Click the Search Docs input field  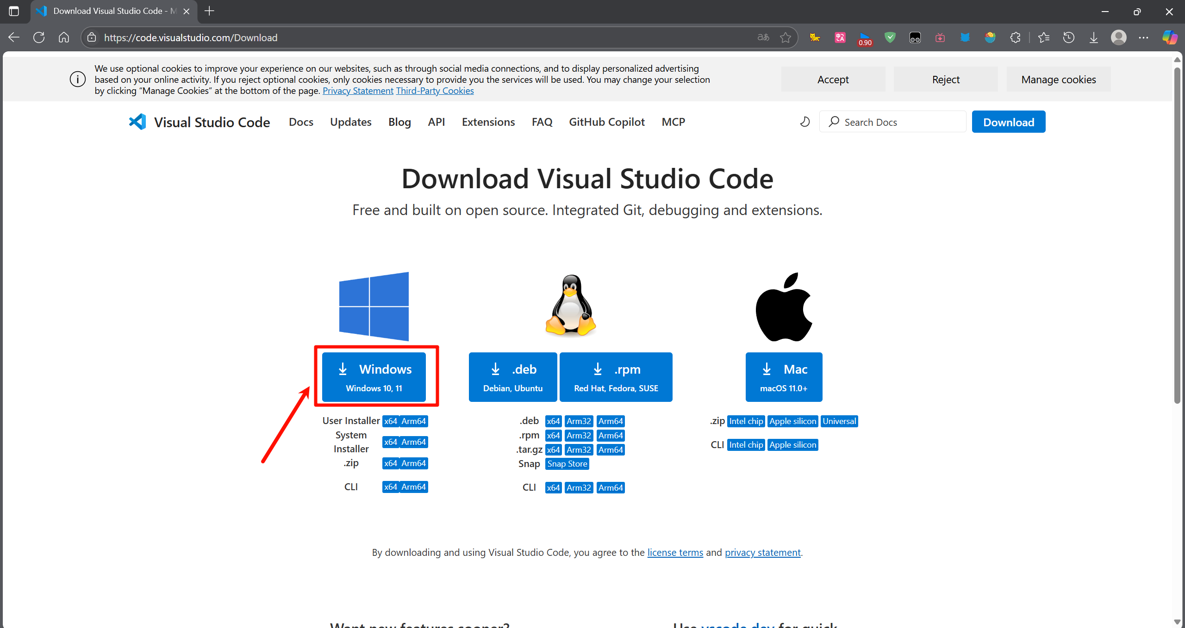(893, 122)
